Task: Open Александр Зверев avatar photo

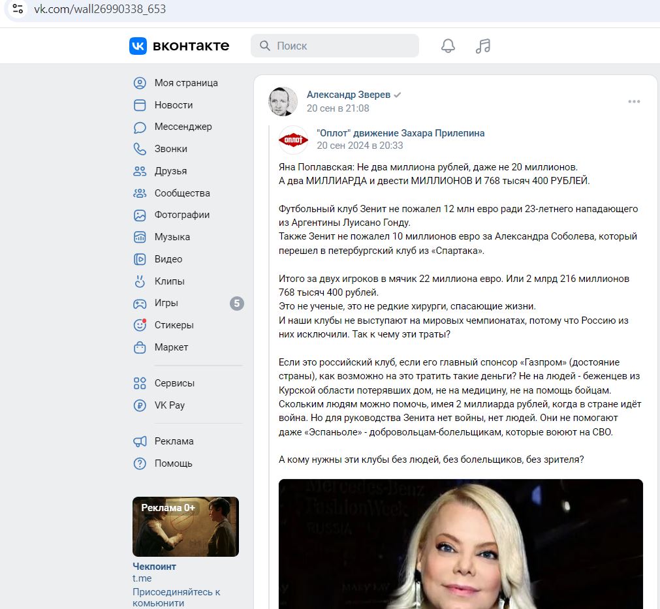Action: (283, 101)
